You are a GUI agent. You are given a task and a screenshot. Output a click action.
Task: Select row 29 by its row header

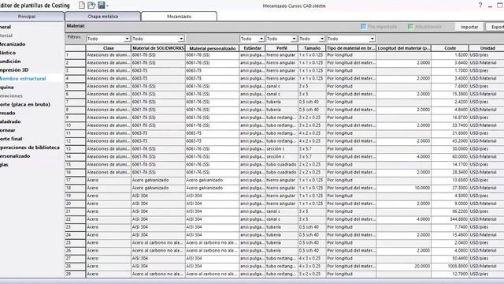pyautogui.click(x=76, y=274)
